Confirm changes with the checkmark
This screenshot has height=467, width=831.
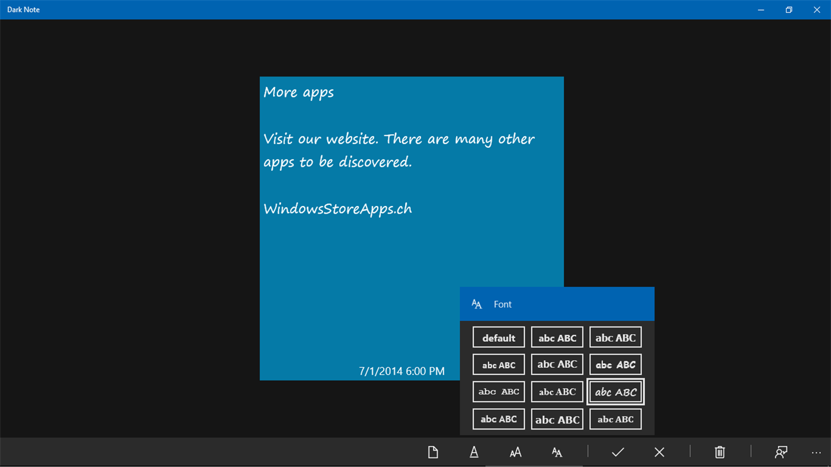[x=617, y=452]
